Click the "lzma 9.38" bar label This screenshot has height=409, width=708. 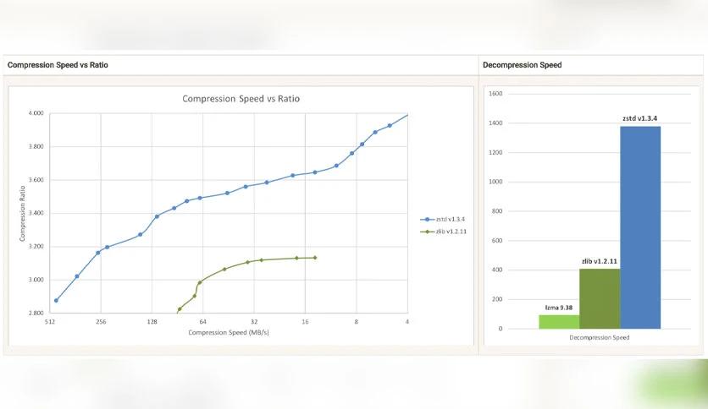click(x=559, y=308)
